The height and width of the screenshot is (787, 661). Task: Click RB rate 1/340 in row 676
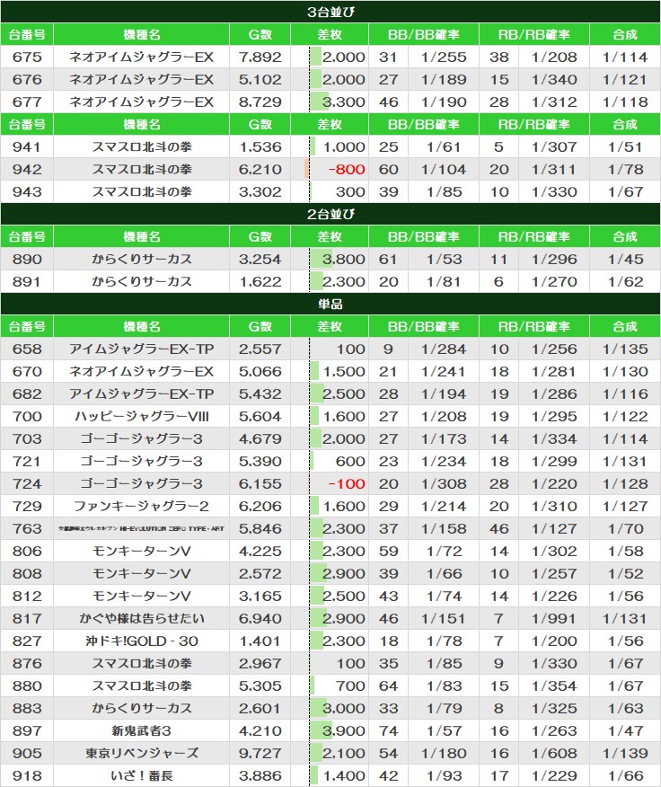[555, 79]
